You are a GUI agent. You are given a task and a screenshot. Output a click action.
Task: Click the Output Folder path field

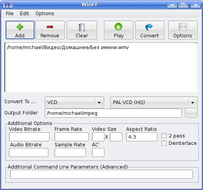(x=113, y=113)
